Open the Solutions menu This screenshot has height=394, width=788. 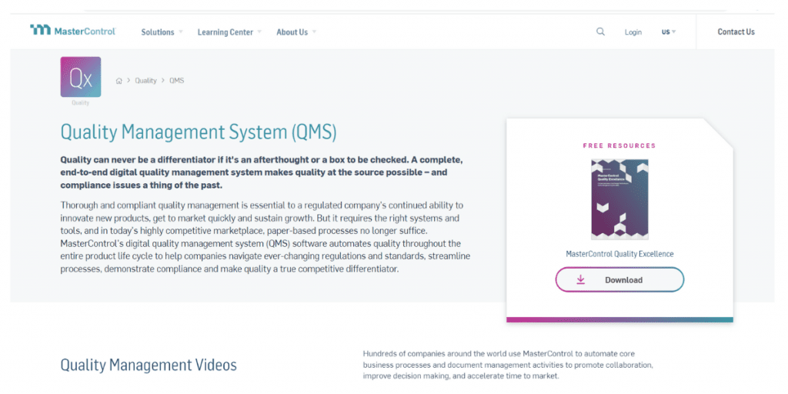point(157,32)
